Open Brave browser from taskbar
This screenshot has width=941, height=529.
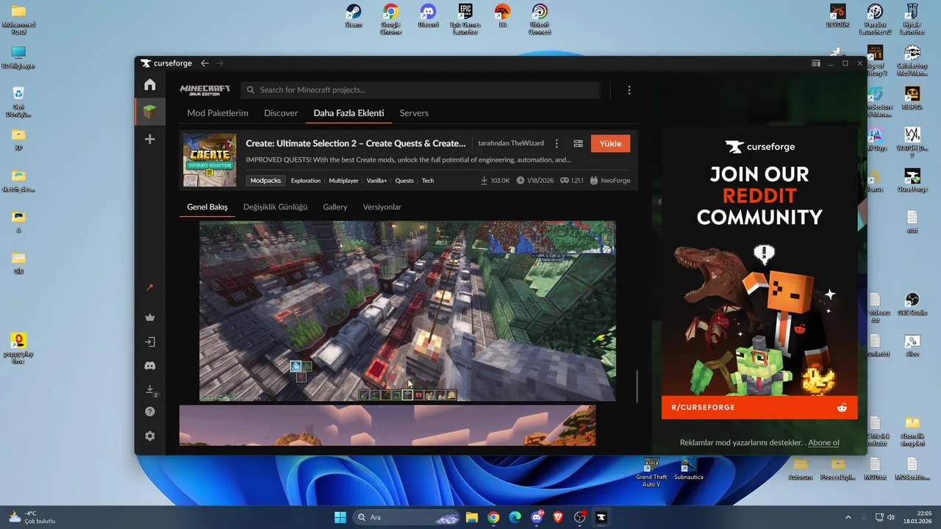(558, 517)
